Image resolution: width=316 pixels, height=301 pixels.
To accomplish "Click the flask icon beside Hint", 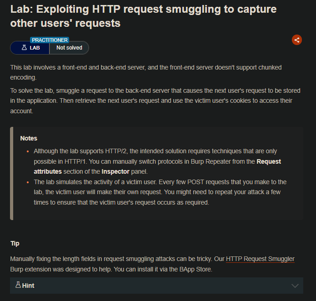I will click(x=18, y=285).
